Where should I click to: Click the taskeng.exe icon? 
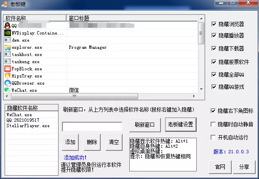(x=8, y=61)
